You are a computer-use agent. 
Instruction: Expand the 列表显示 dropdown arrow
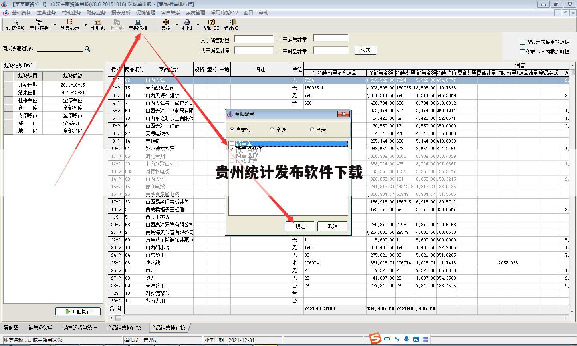coord(85,25)
